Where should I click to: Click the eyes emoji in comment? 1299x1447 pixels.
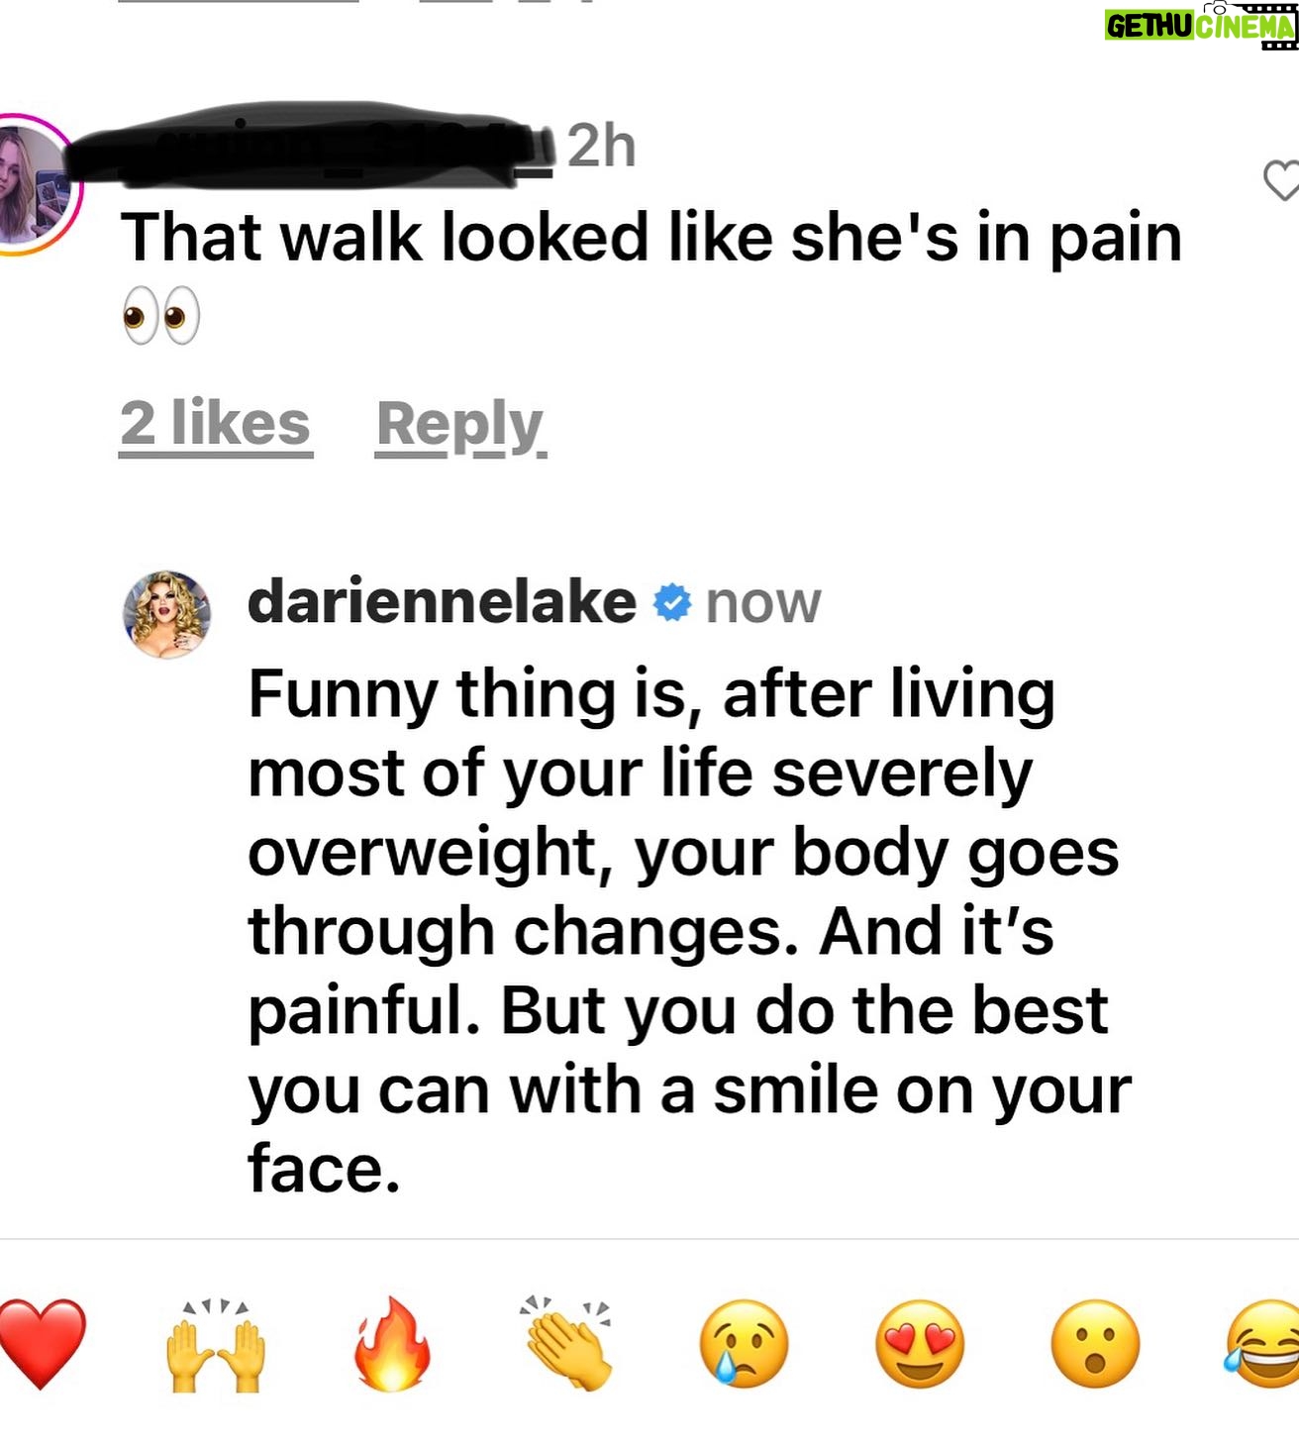pyautogui.click(x=160, y=316)
